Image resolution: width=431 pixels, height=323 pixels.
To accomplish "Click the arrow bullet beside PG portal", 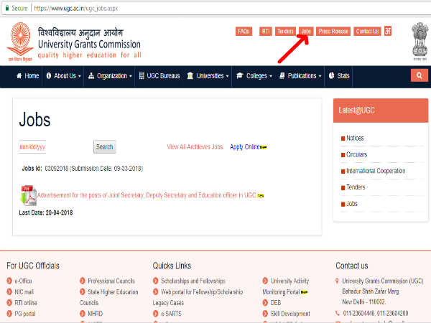I will pyautogui.click(x=9, y=314).
